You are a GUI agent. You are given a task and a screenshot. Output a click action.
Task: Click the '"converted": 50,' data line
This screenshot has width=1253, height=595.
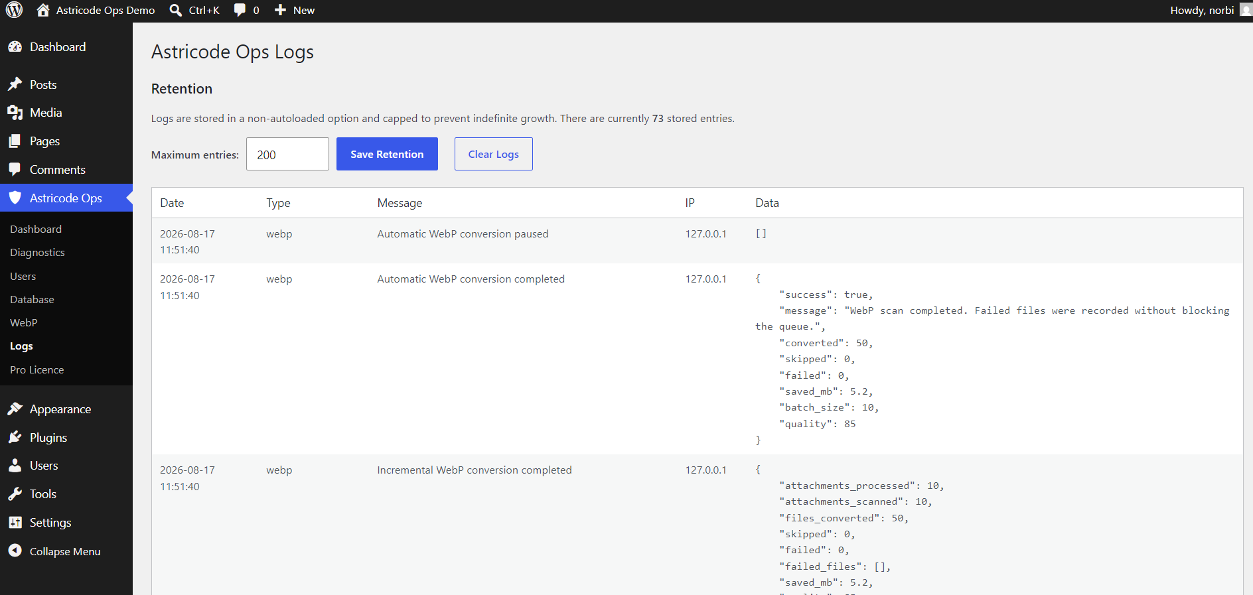(x=826, y=343)
